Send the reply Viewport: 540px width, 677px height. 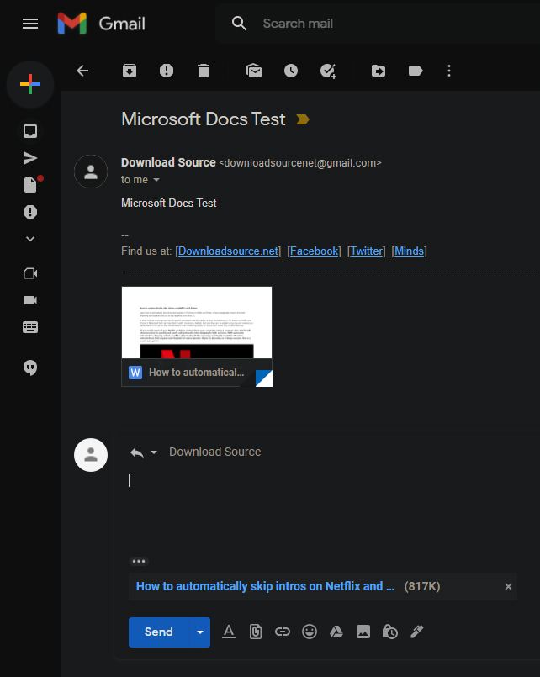(x=159, y=632)
